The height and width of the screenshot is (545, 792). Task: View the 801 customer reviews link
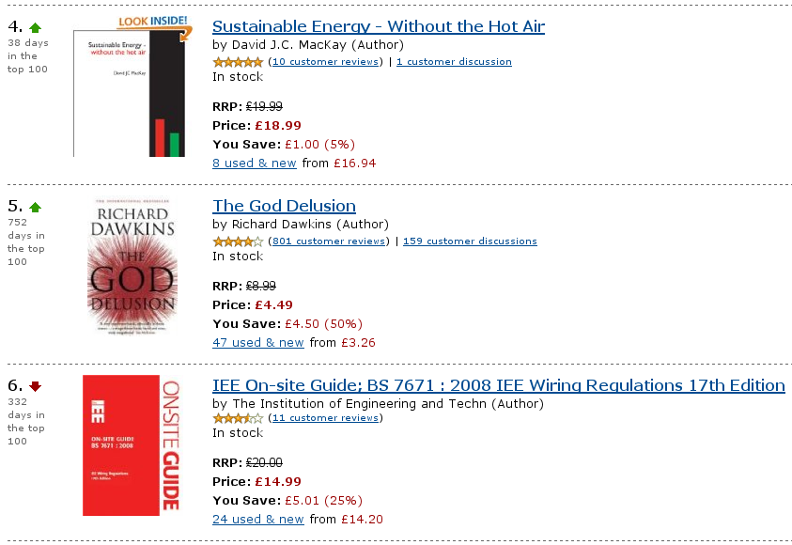tap(329, 241)
